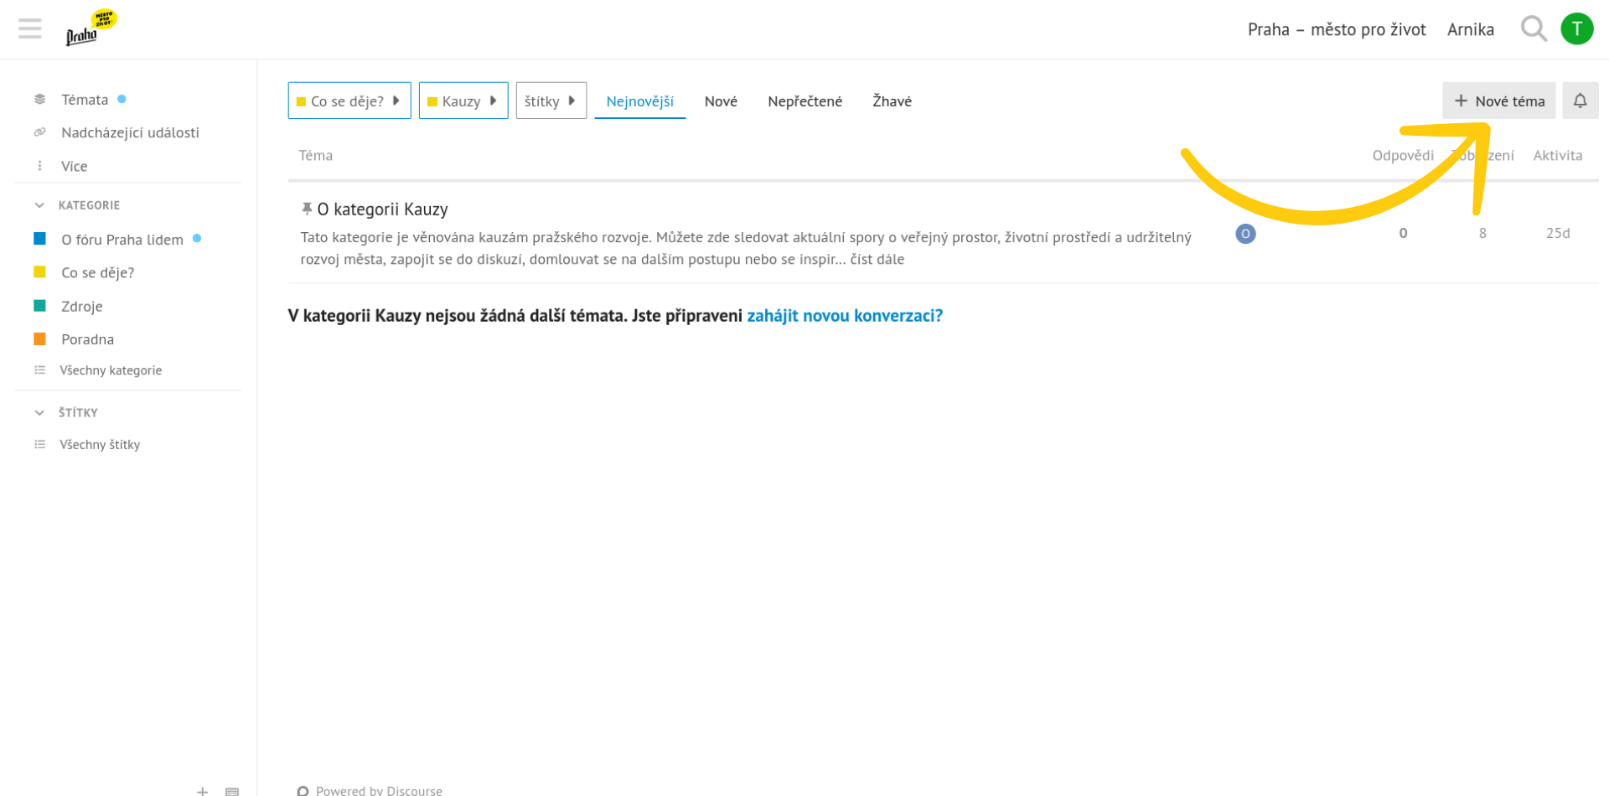The image size is (1609, 796).
Task: Open the hamburger sidebar menu
Action: point(30,29)
